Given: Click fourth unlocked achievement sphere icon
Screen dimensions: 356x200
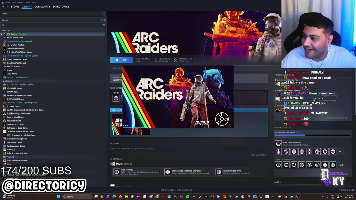Looking at the screenshot, I should point(302,151).
